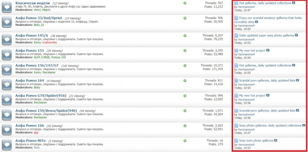The width and height of the screenshot is (308, 152).
Task: Click forum status icon beside Алфа Ромео MiTo
Action: click(x=7, y=144)
